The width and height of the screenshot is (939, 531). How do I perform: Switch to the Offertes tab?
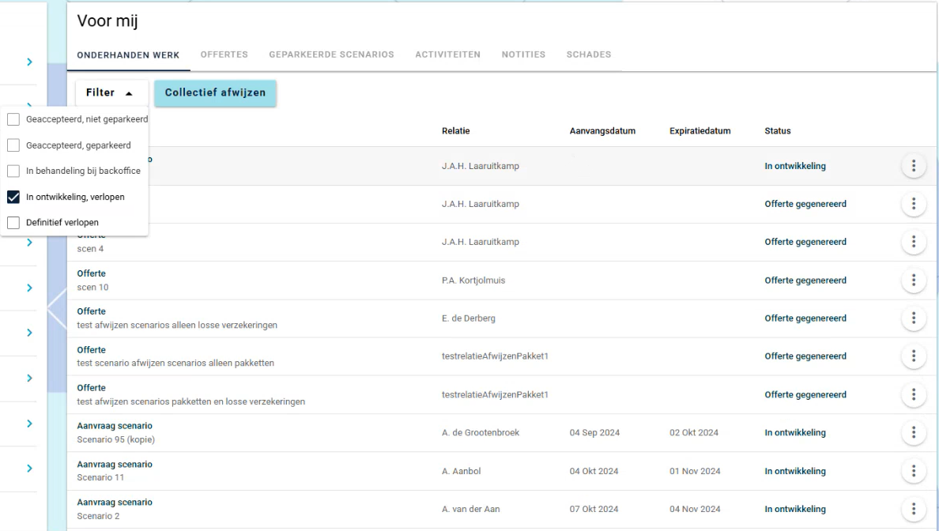(x=224, y=55)
